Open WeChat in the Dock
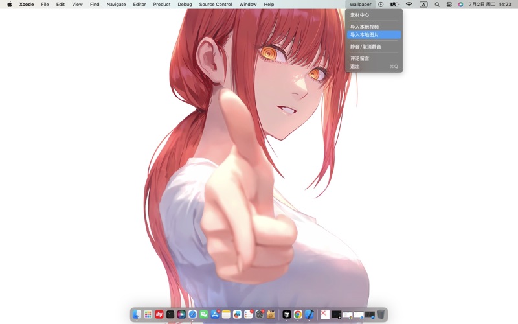The width and height of the screenshot is (518, 324). [x=203, y=314]
